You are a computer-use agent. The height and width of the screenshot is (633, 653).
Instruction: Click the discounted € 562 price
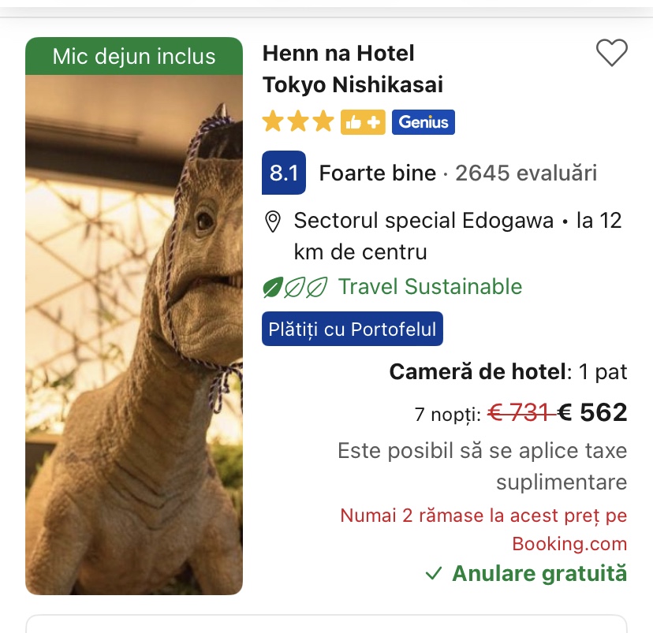pos(592,412)
